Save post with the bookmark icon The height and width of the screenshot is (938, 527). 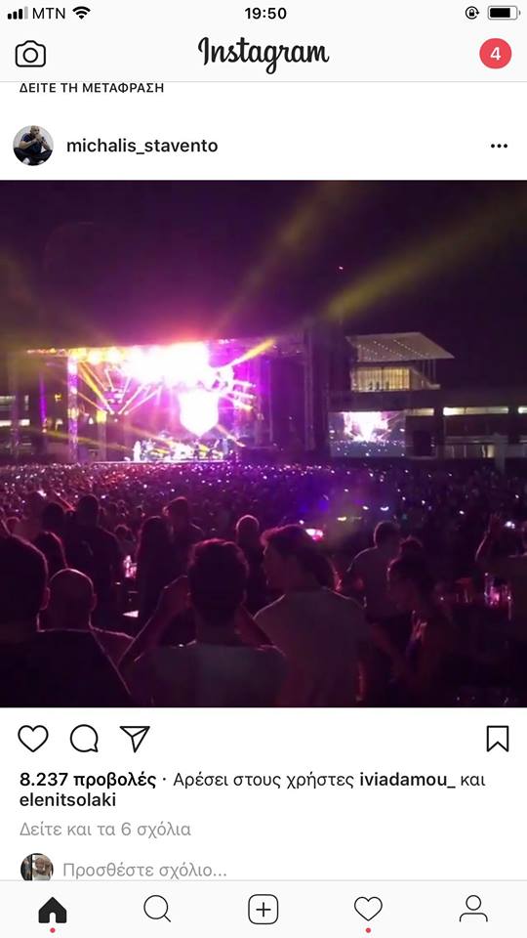(498, 739)
